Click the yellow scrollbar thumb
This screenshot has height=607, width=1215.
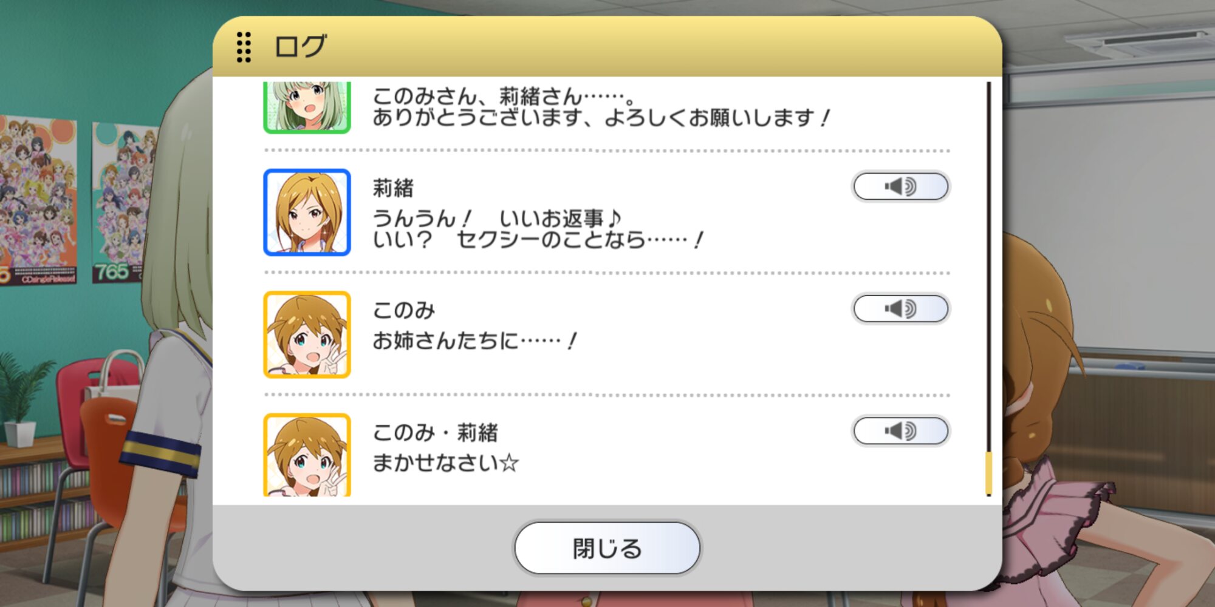988,472
